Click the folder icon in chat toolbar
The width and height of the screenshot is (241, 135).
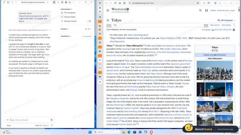tap(70, 2)
